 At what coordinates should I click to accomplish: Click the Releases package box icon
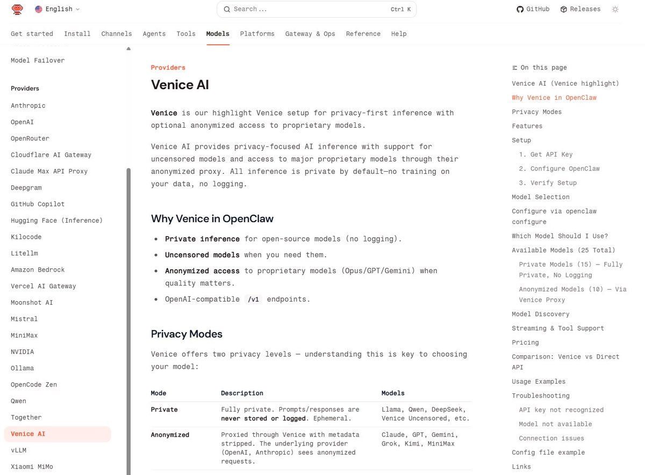(564, 9)
